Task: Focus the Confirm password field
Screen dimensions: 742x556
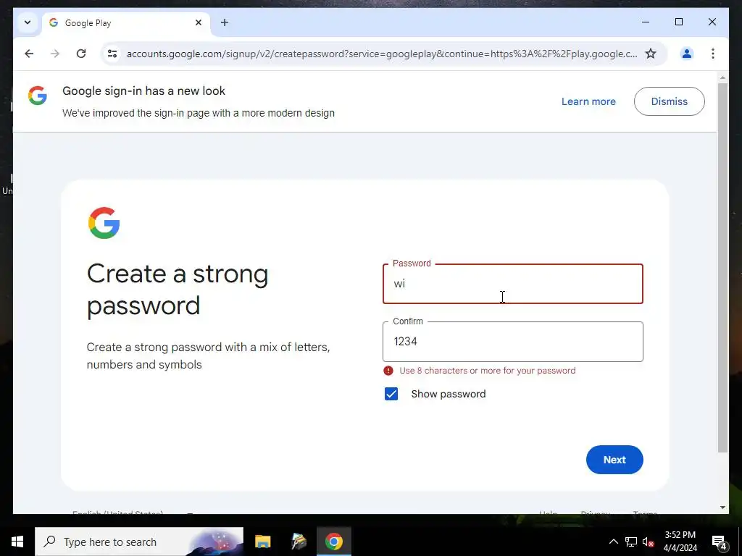Action: tap(512, 342)
